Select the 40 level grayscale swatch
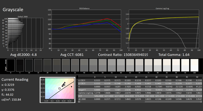The height and width of the screenshot is (111, 203). [x=84, y=65]
